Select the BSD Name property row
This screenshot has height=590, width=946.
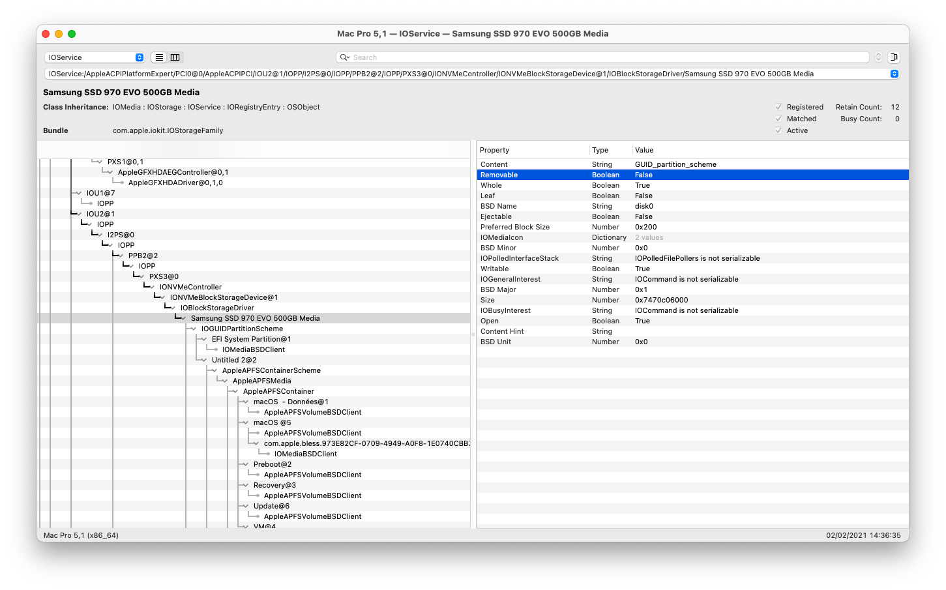pyautogui.click(x=693, y=206)
